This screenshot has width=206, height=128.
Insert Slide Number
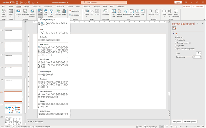[137, 13]
